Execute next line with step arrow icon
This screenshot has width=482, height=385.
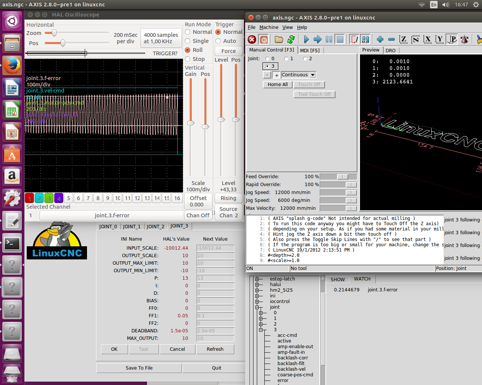click(317, 39)
